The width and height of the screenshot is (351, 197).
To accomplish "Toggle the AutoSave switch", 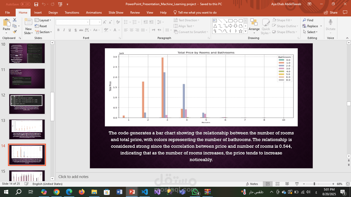I will [x=25, y=4].
